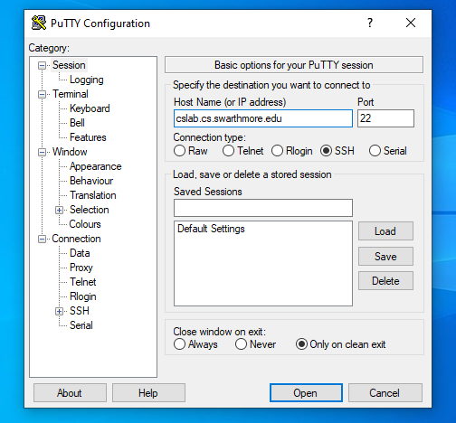Select the Telnet connection type radio
Viewport: 456px width, 423px height.
228,151
